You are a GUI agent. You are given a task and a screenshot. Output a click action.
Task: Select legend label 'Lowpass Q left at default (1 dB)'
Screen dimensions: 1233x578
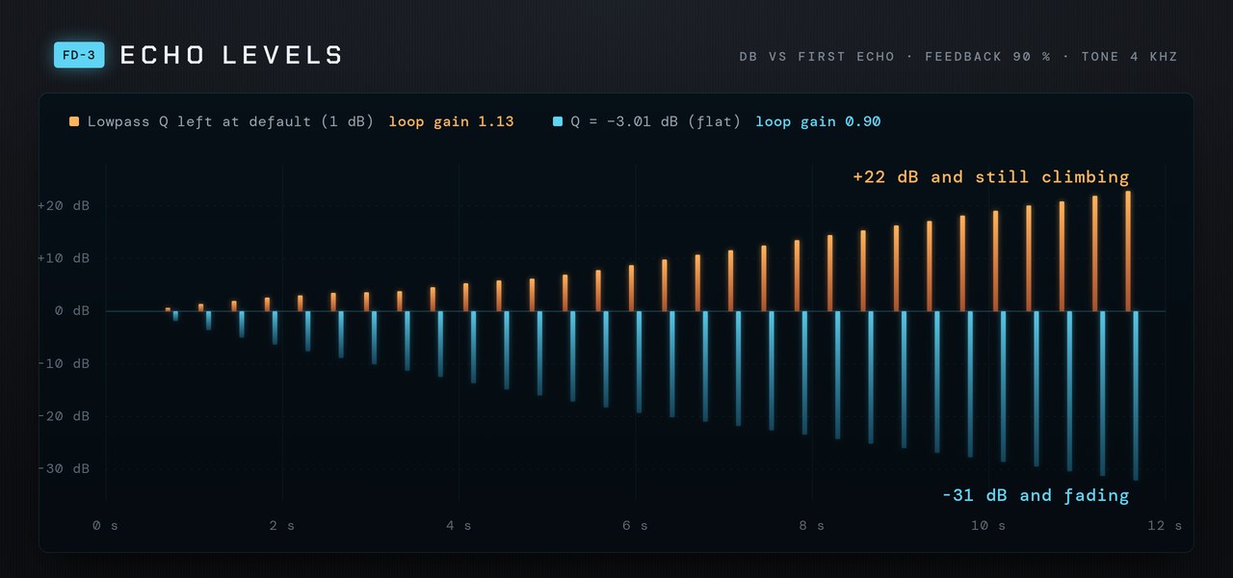[230, 122]
